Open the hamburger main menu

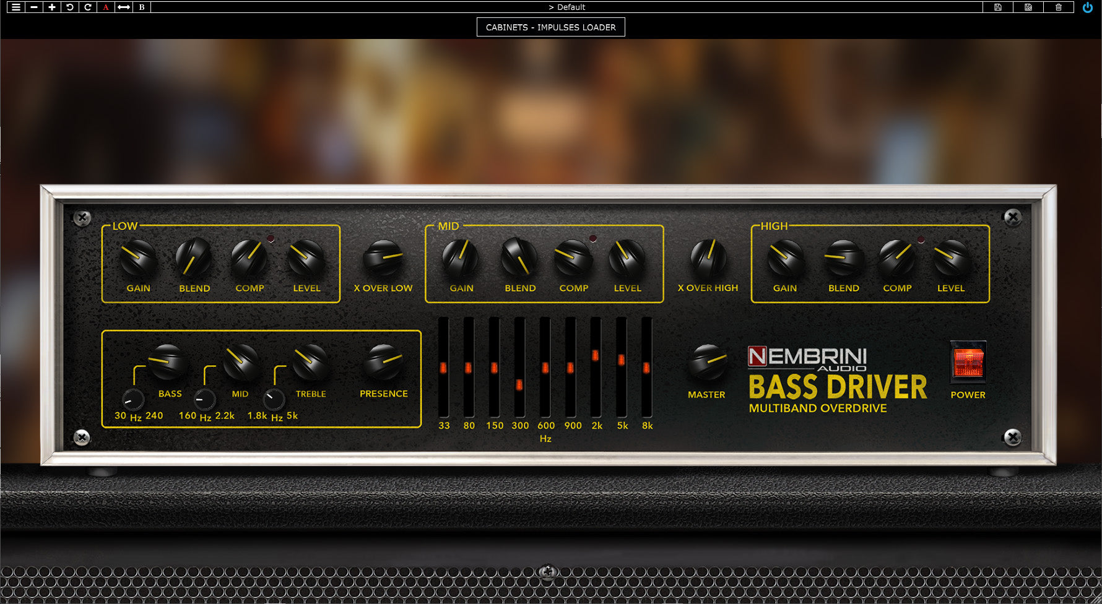tap(17, 7)
